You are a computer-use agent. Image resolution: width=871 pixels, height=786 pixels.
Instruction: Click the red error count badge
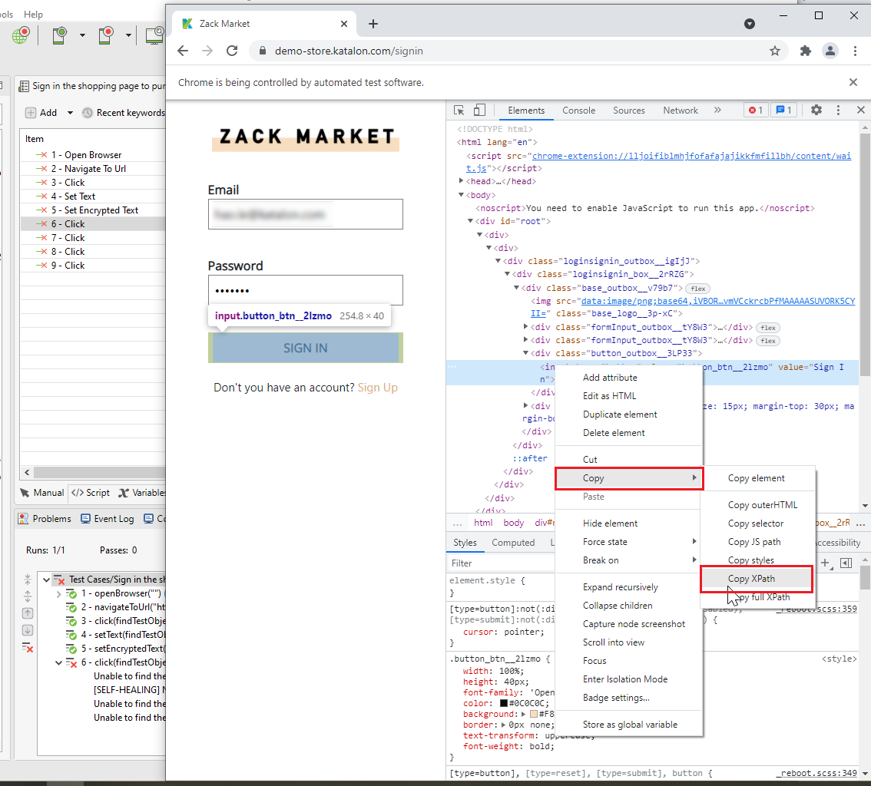756,110
